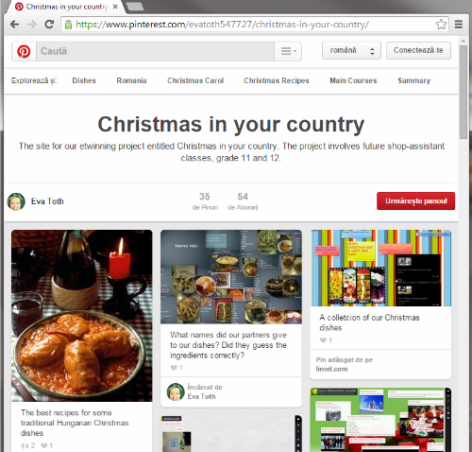Click the page vertical scrollbar thumb

[463, 92]
